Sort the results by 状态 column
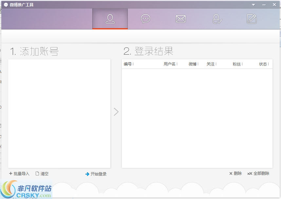 [262, 64]
